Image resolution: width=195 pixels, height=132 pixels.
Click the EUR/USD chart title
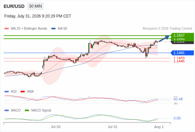point(14,6)
